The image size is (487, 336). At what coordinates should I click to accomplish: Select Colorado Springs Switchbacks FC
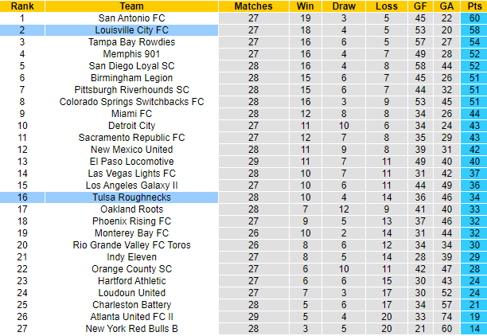131,101
